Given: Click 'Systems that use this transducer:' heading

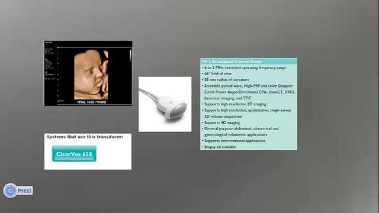Looking at the screenshot, I should tap(85, 137).
